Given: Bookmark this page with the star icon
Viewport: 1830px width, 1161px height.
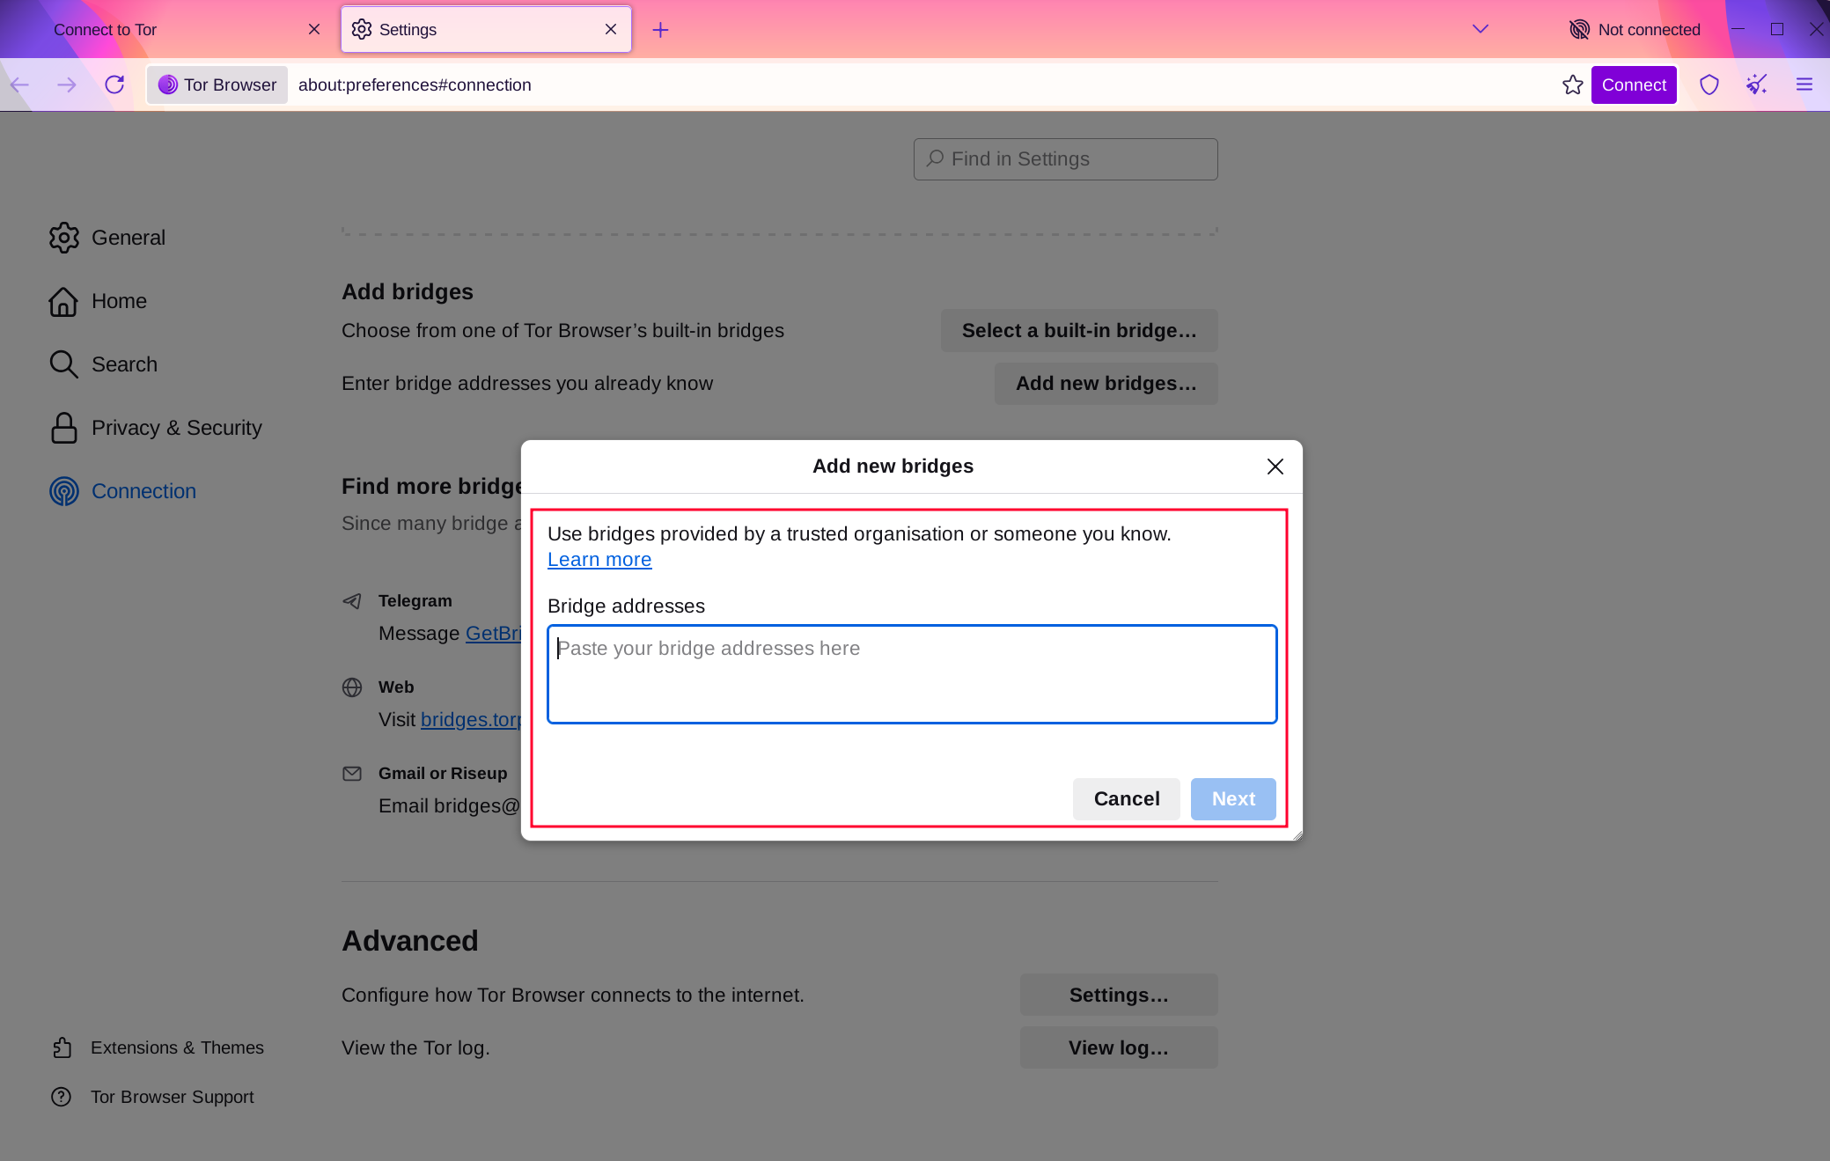Looking at the screenshot, I should coord(1573,85).
